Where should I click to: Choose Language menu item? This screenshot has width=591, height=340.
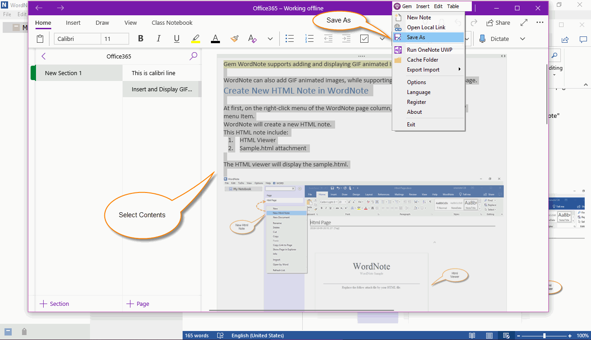point(429,92)
